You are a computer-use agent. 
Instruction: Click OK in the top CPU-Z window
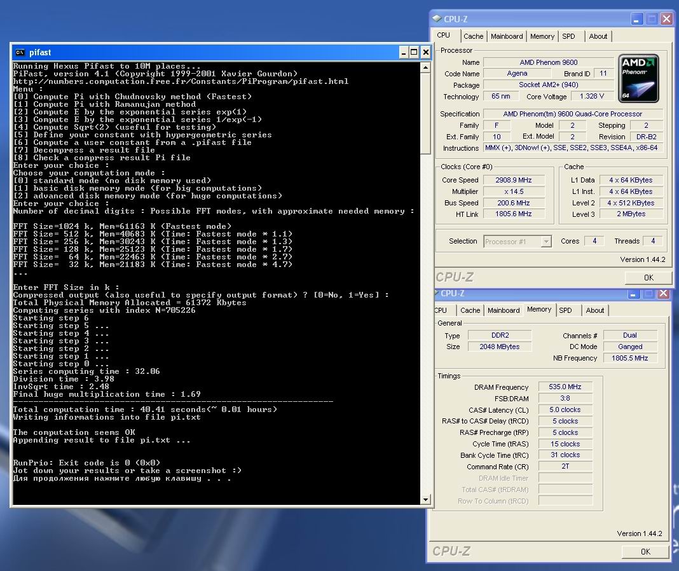tap(648, 278)
